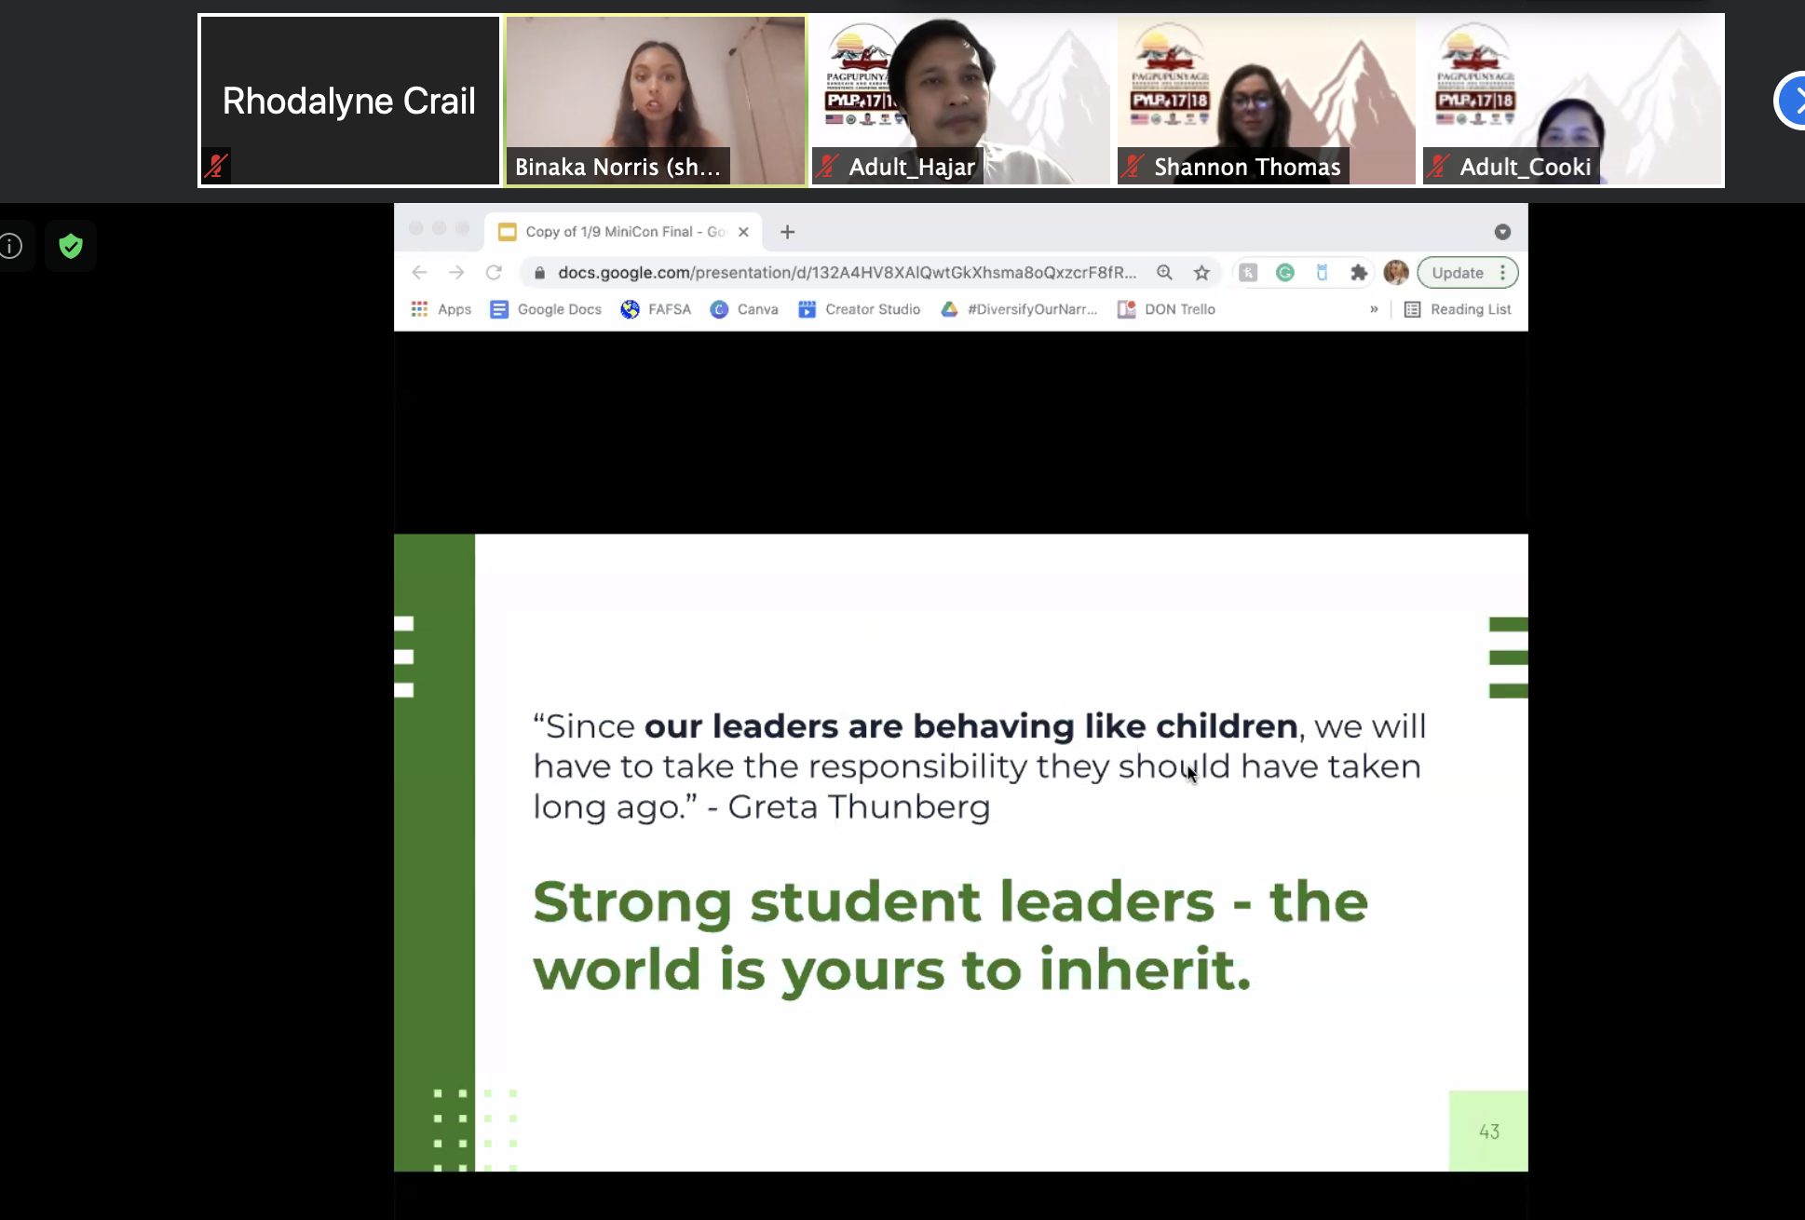Expand hidden bookmarks overflow chevron
Image resolution: width=1805 pixels, height=1220 pixels.
pos(1374,309)
